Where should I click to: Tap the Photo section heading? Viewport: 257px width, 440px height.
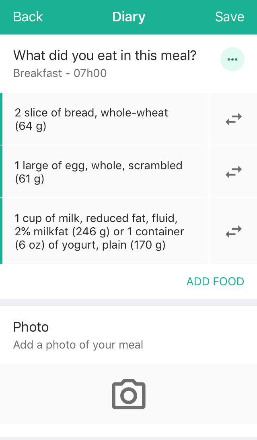(x=31, y=327)
